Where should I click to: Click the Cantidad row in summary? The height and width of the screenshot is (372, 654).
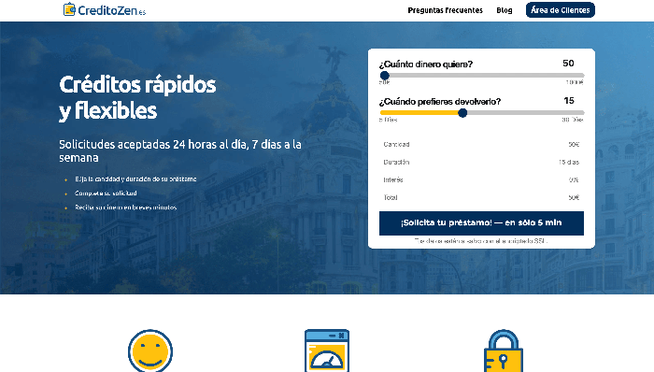(481, 144)
